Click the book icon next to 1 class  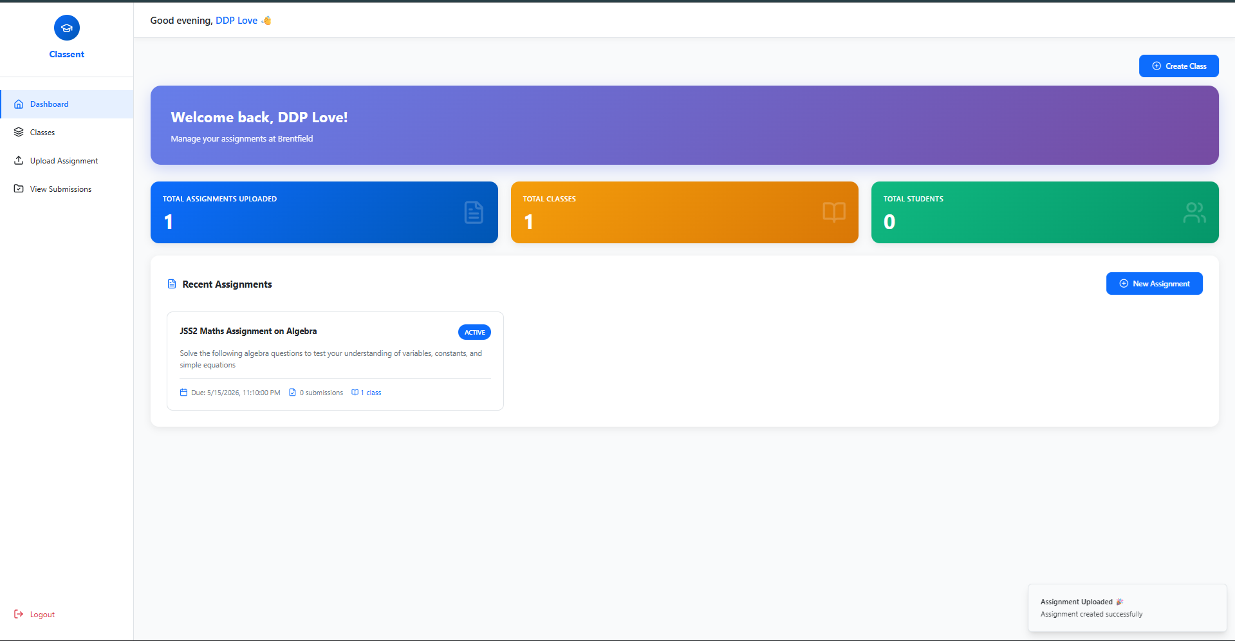(355, 393)
